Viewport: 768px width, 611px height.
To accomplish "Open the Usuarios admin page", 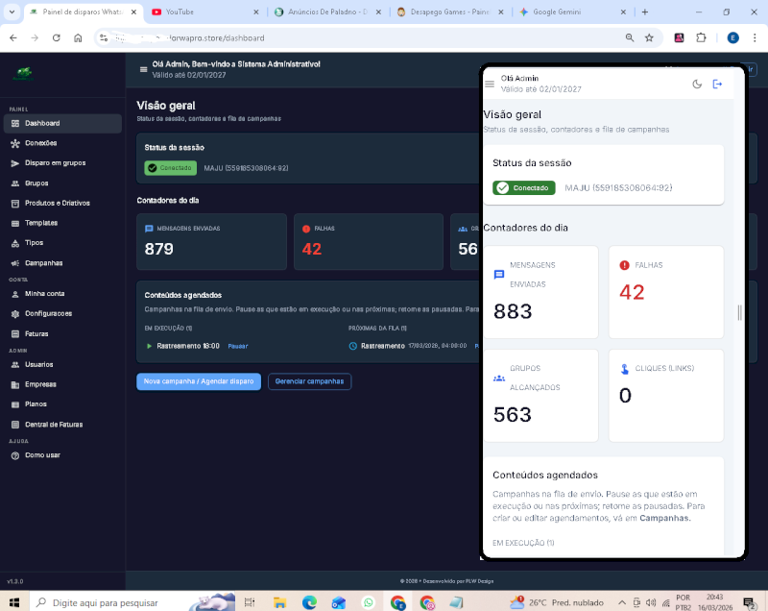I will pyautogui.click(x=38, y=364).
